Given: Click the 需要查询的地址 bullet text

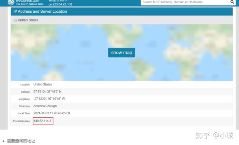Looking at the screenshot, I should [21, 141].
